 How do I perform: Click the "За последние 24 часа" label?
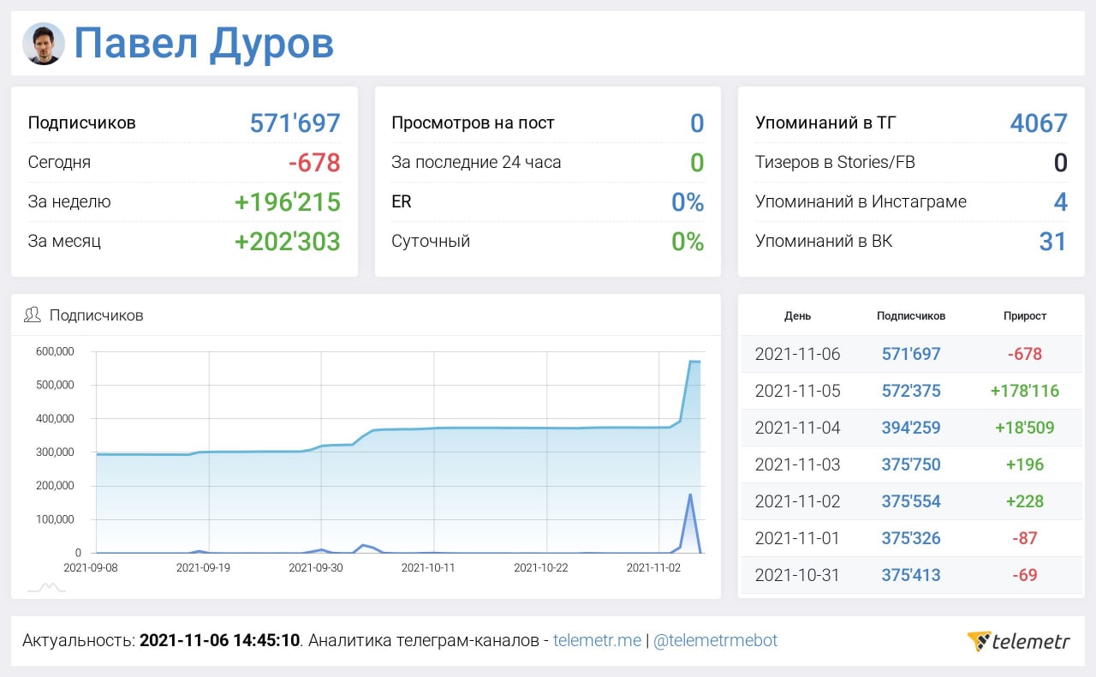[476, 162]
